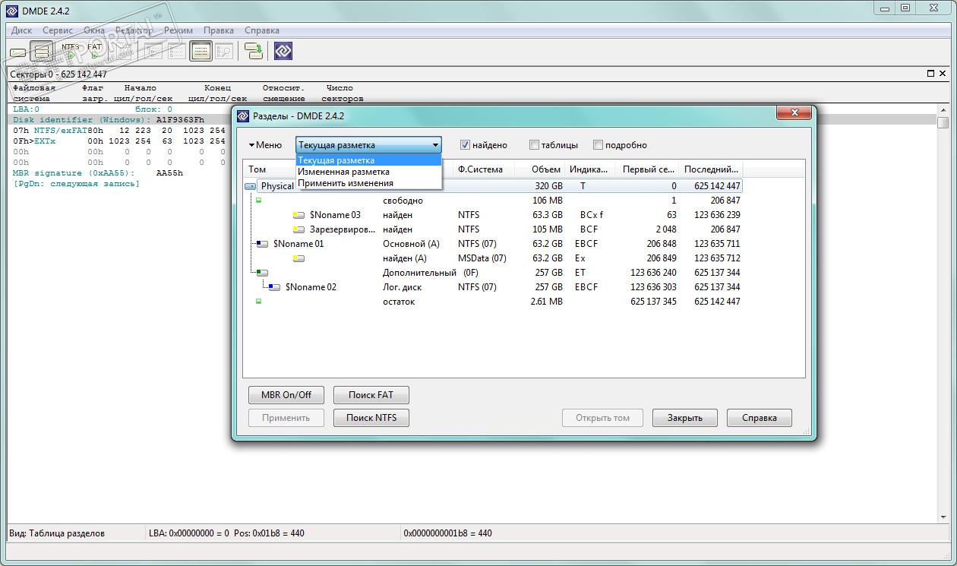Click the Справка button in the dialog
This screenshot has width=957, height=566.
click(760, 418)
